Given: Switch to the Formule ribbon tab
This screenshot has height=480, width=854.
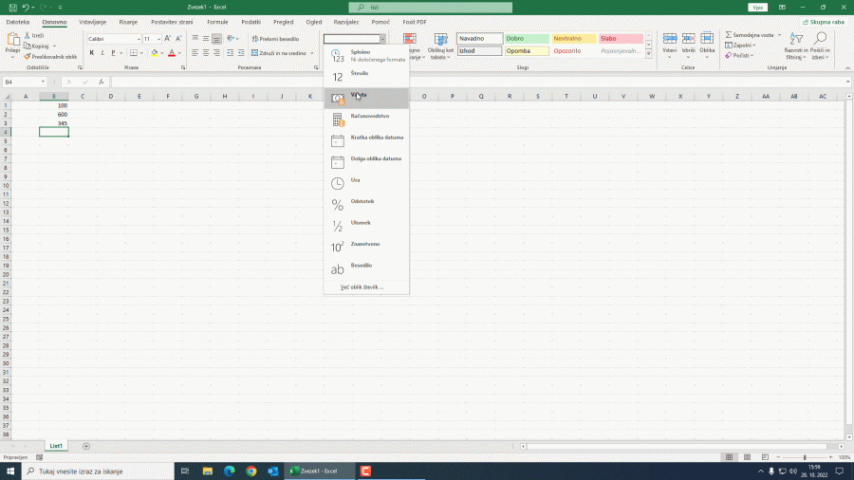Looking at the screenshot, I should tap(217, 21).
